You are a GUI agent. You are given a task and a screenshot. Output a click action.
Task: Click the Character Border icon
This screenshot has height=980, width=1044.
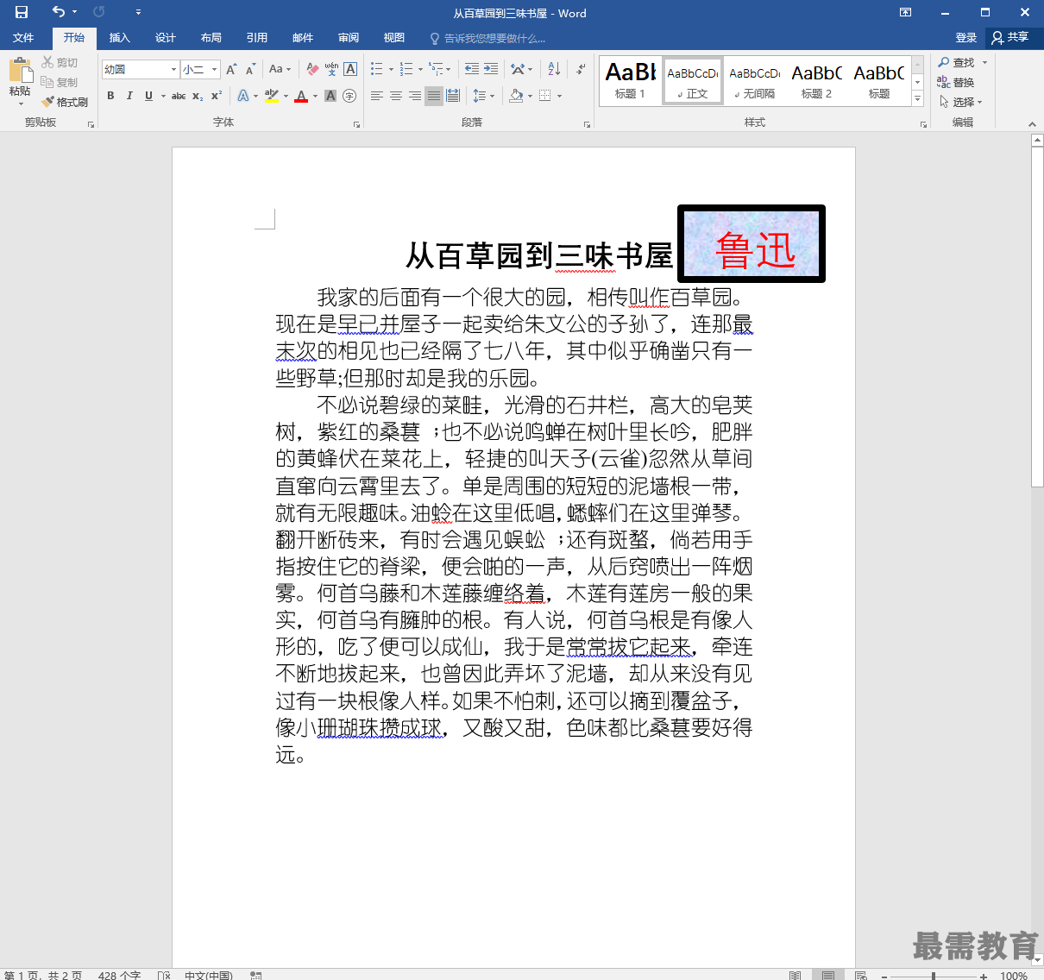coord(350,69)
